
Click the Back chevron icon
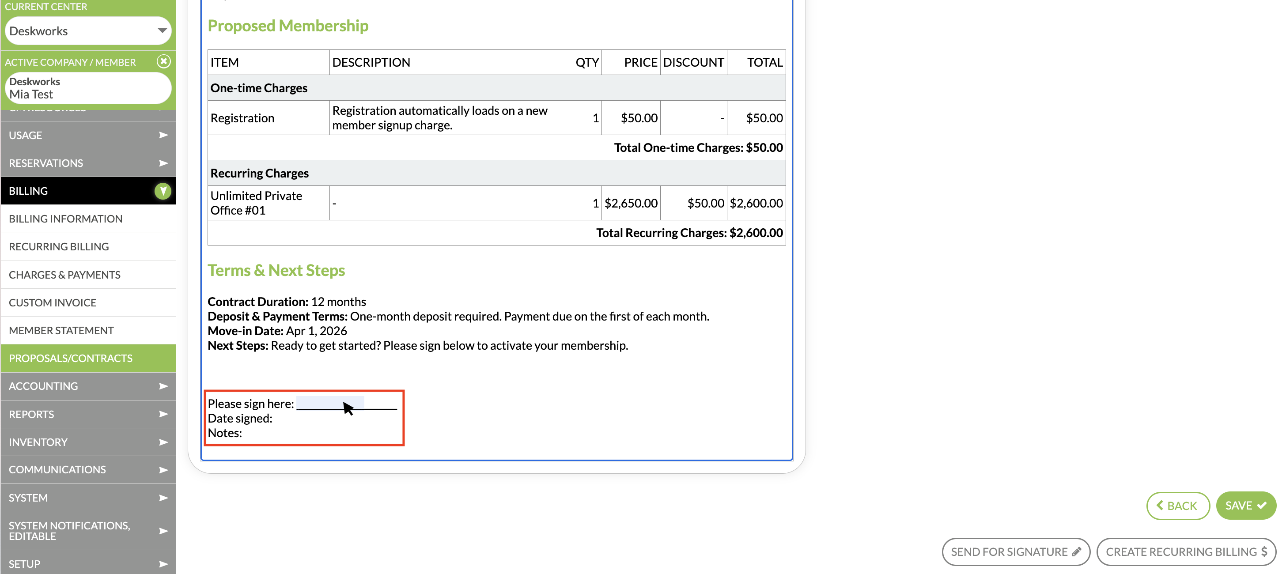coord(1160,505)
